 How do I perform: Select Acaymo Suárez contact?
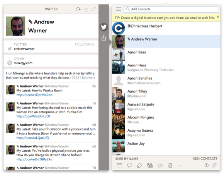(x=166, y=132)
